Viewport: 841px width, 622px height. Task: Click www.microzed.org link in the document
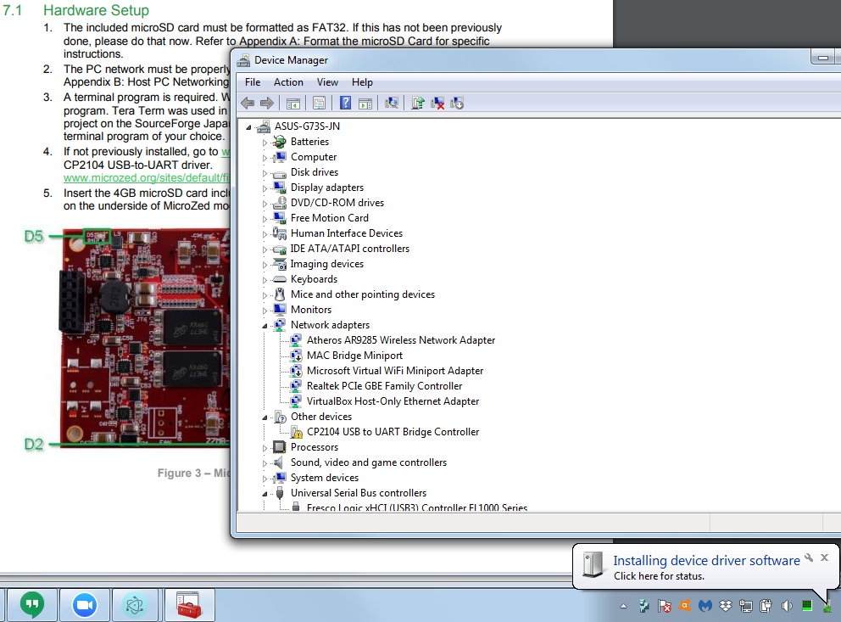click(x=147, y=177)
